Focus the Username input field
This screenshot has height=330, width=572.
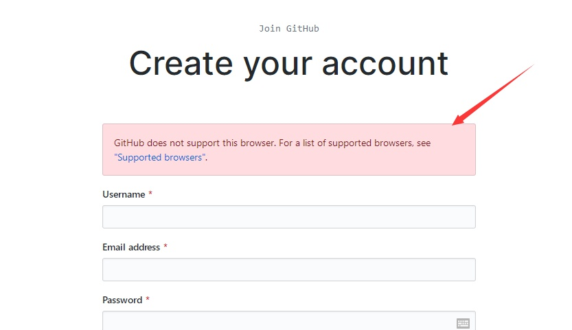[288, 217]
